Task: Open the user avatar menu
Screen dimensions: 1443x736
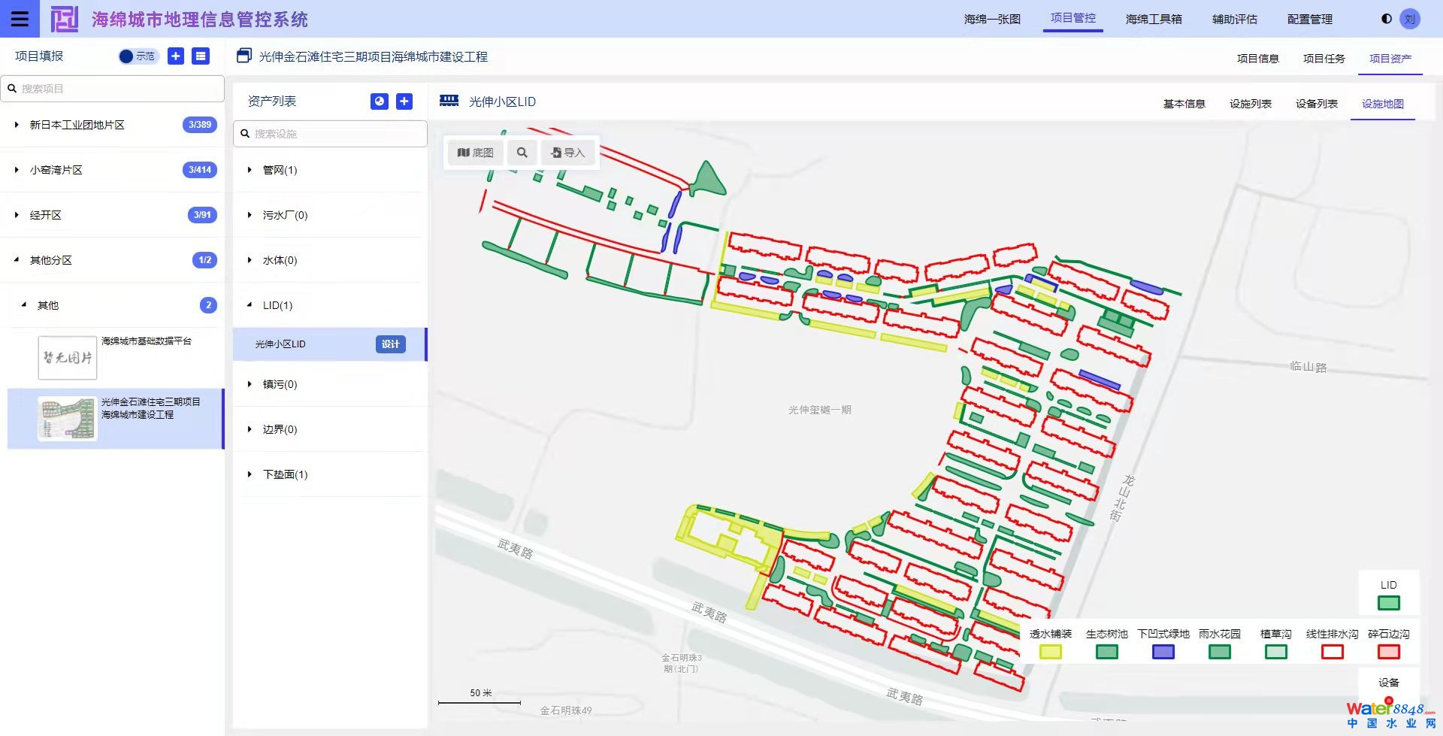Action: coord(1410,20)
